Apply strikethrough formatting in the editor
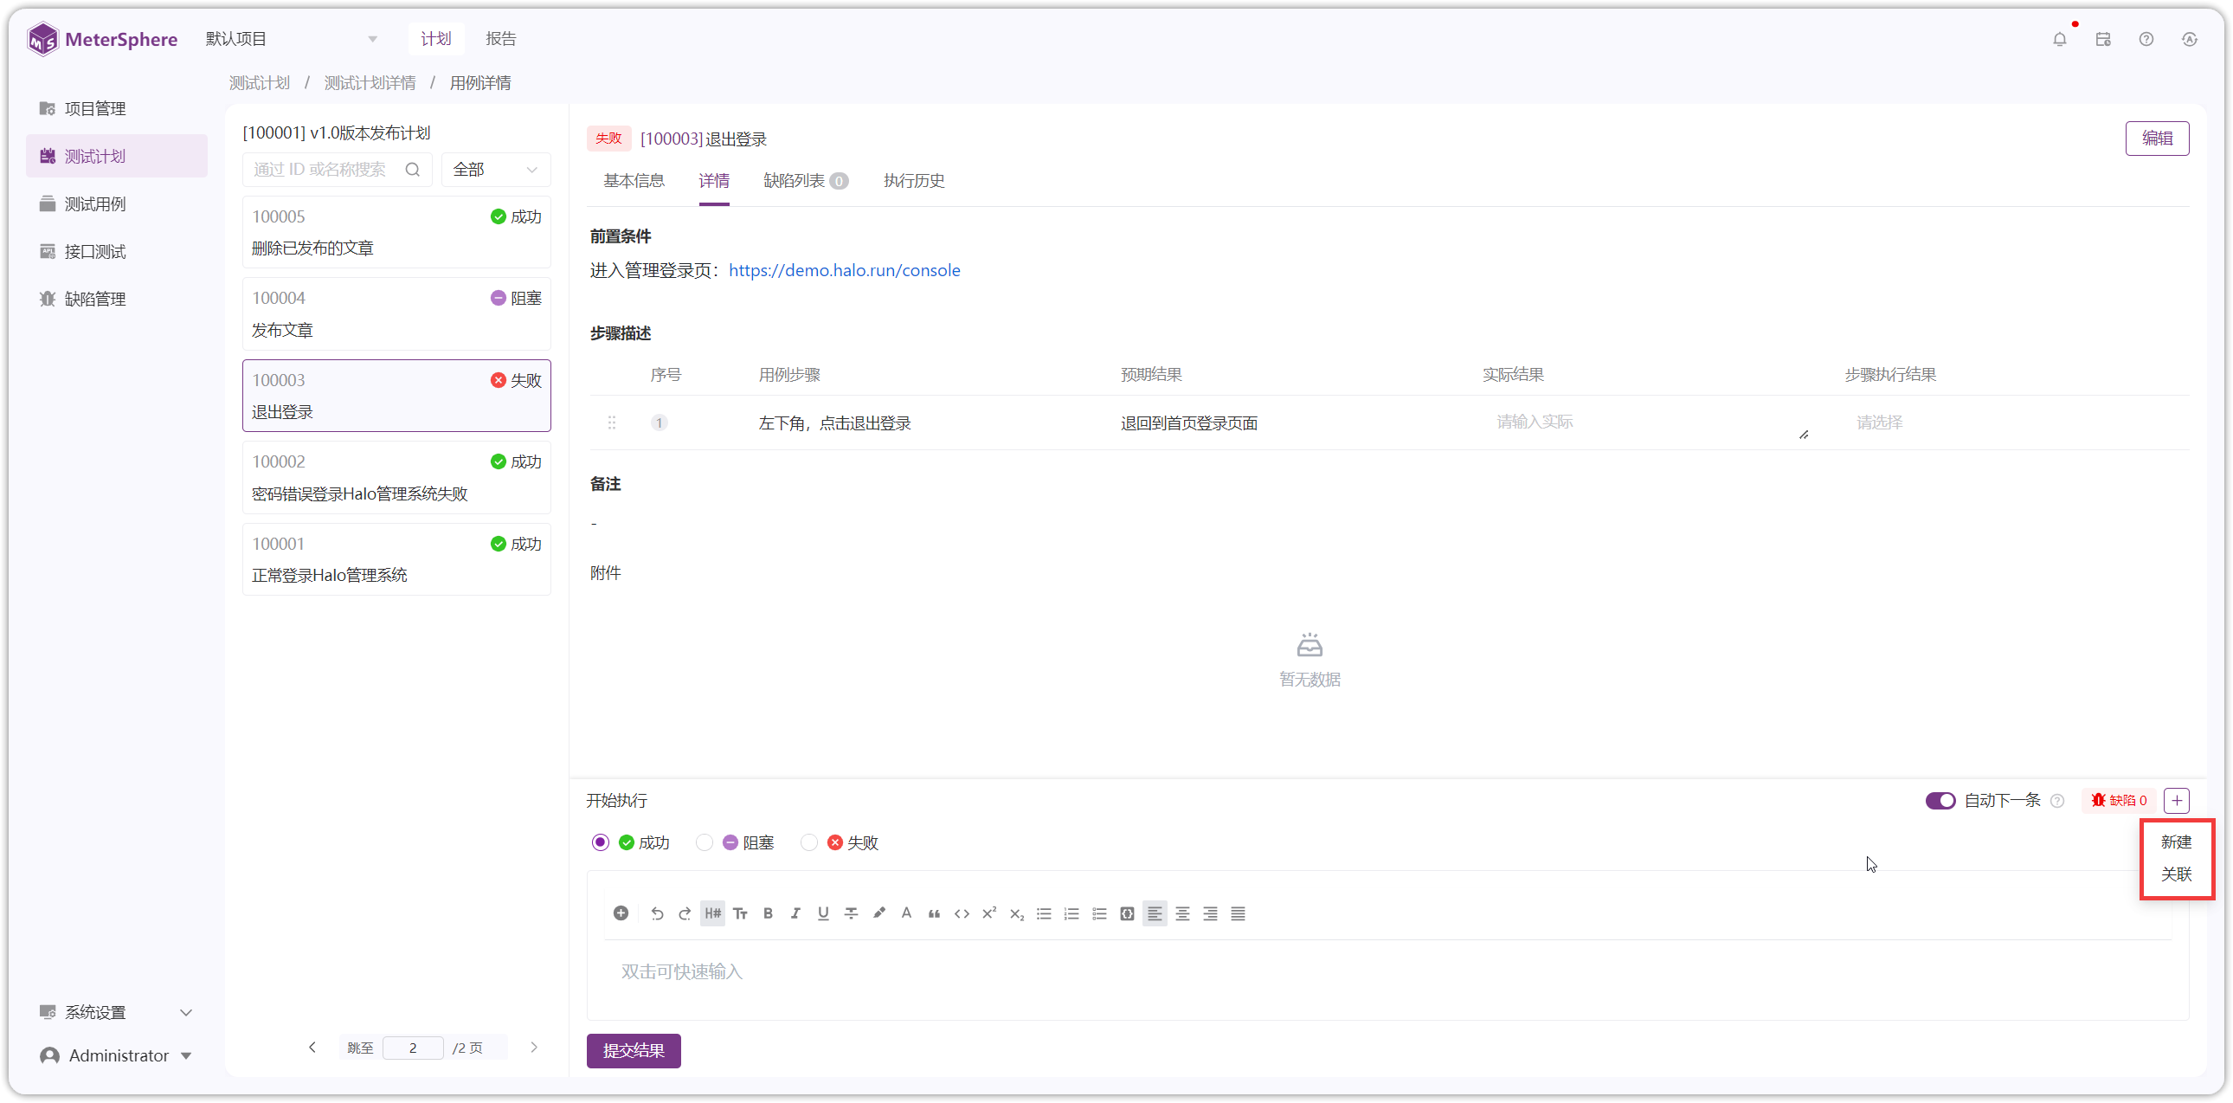 (x=852, y=913)
